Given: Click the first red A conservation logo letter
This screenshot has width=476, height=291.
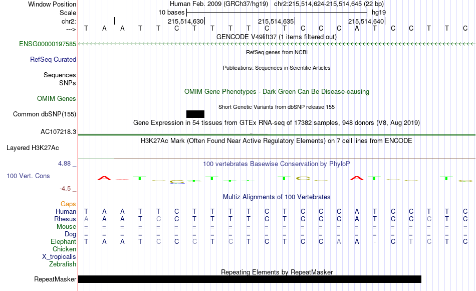Looking at the screenshot, I should [x=104, y=178].
